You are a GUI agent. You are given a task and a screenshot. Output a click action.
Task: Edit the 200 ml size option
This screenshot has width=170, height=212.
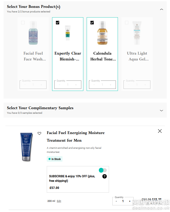pos(59,201)
